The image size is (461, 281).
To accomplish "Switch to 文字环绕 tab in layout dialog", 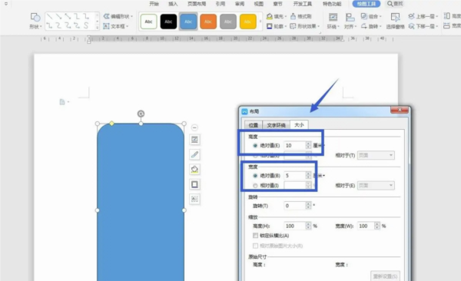I will point(276,125).
